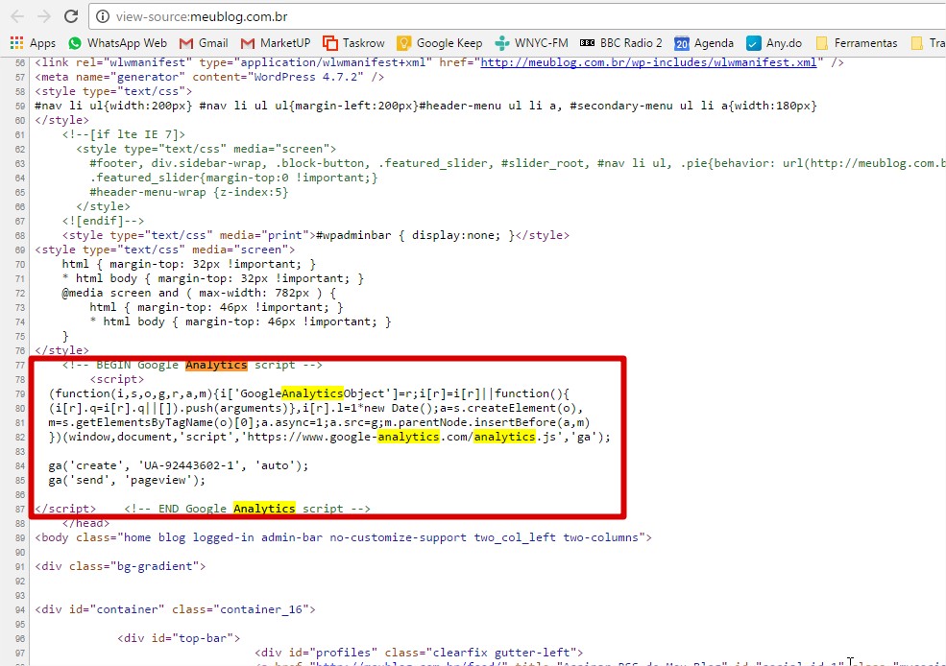This screenshot has height=666, width=946.
Task: Click the '#header-menu-wrap {z-index:5}' text
Action: tap(189, 192)
